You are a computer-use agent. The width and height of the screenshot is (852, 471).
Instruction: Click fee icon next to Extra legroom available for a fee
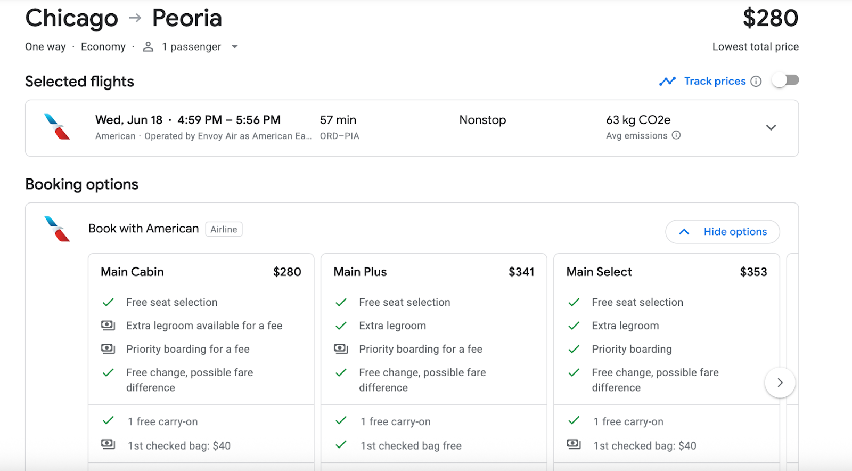108,325
